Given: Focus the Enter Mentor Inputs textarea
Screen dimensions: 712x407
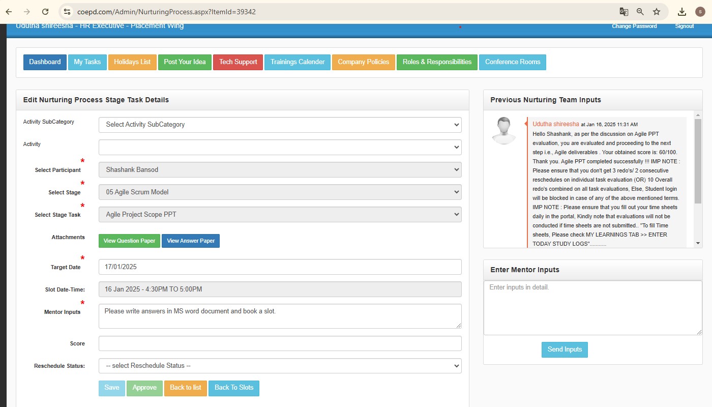Looking at the screenshot, I should (x=592, y=308).
